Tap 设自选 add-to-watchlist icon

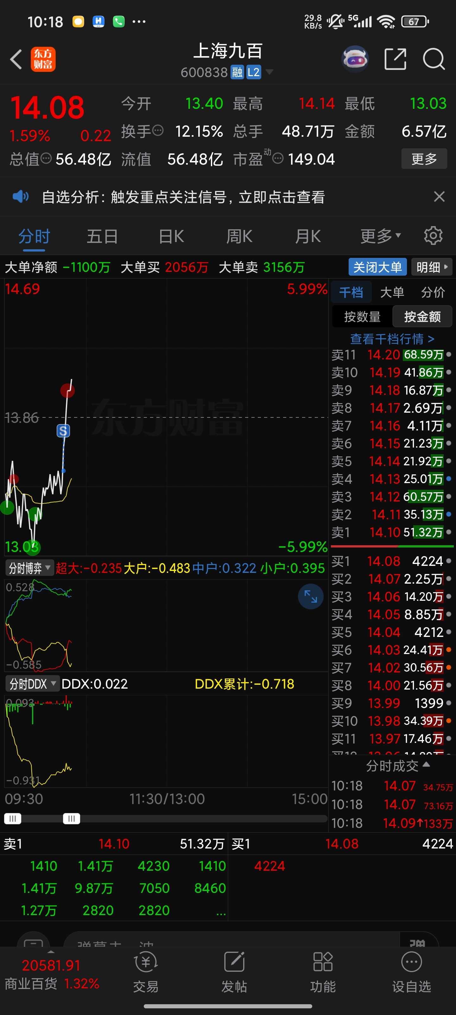[412, 972]
